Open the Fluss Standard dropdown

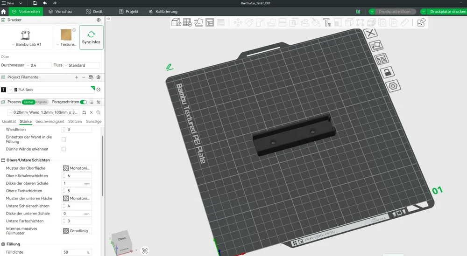point(81,65)
